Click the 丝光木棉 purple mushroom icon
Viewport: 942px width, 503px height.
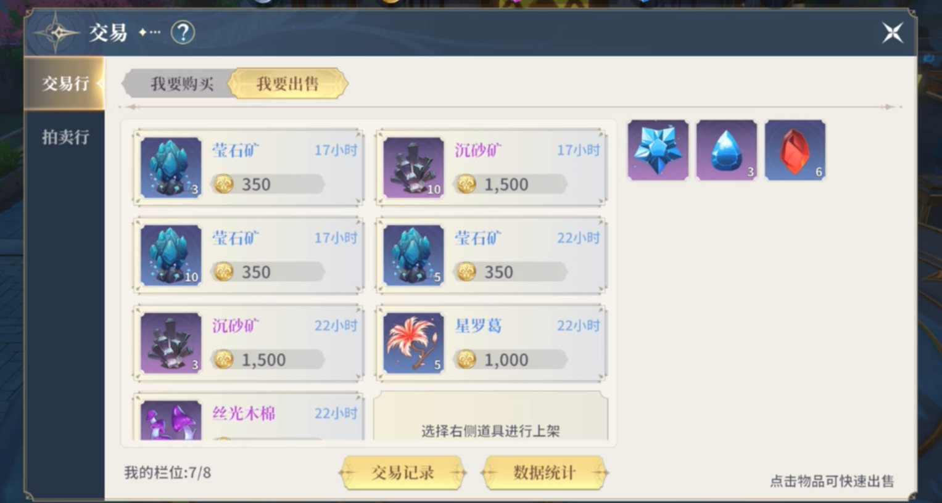pyautogui.click(x=171, y=420)
